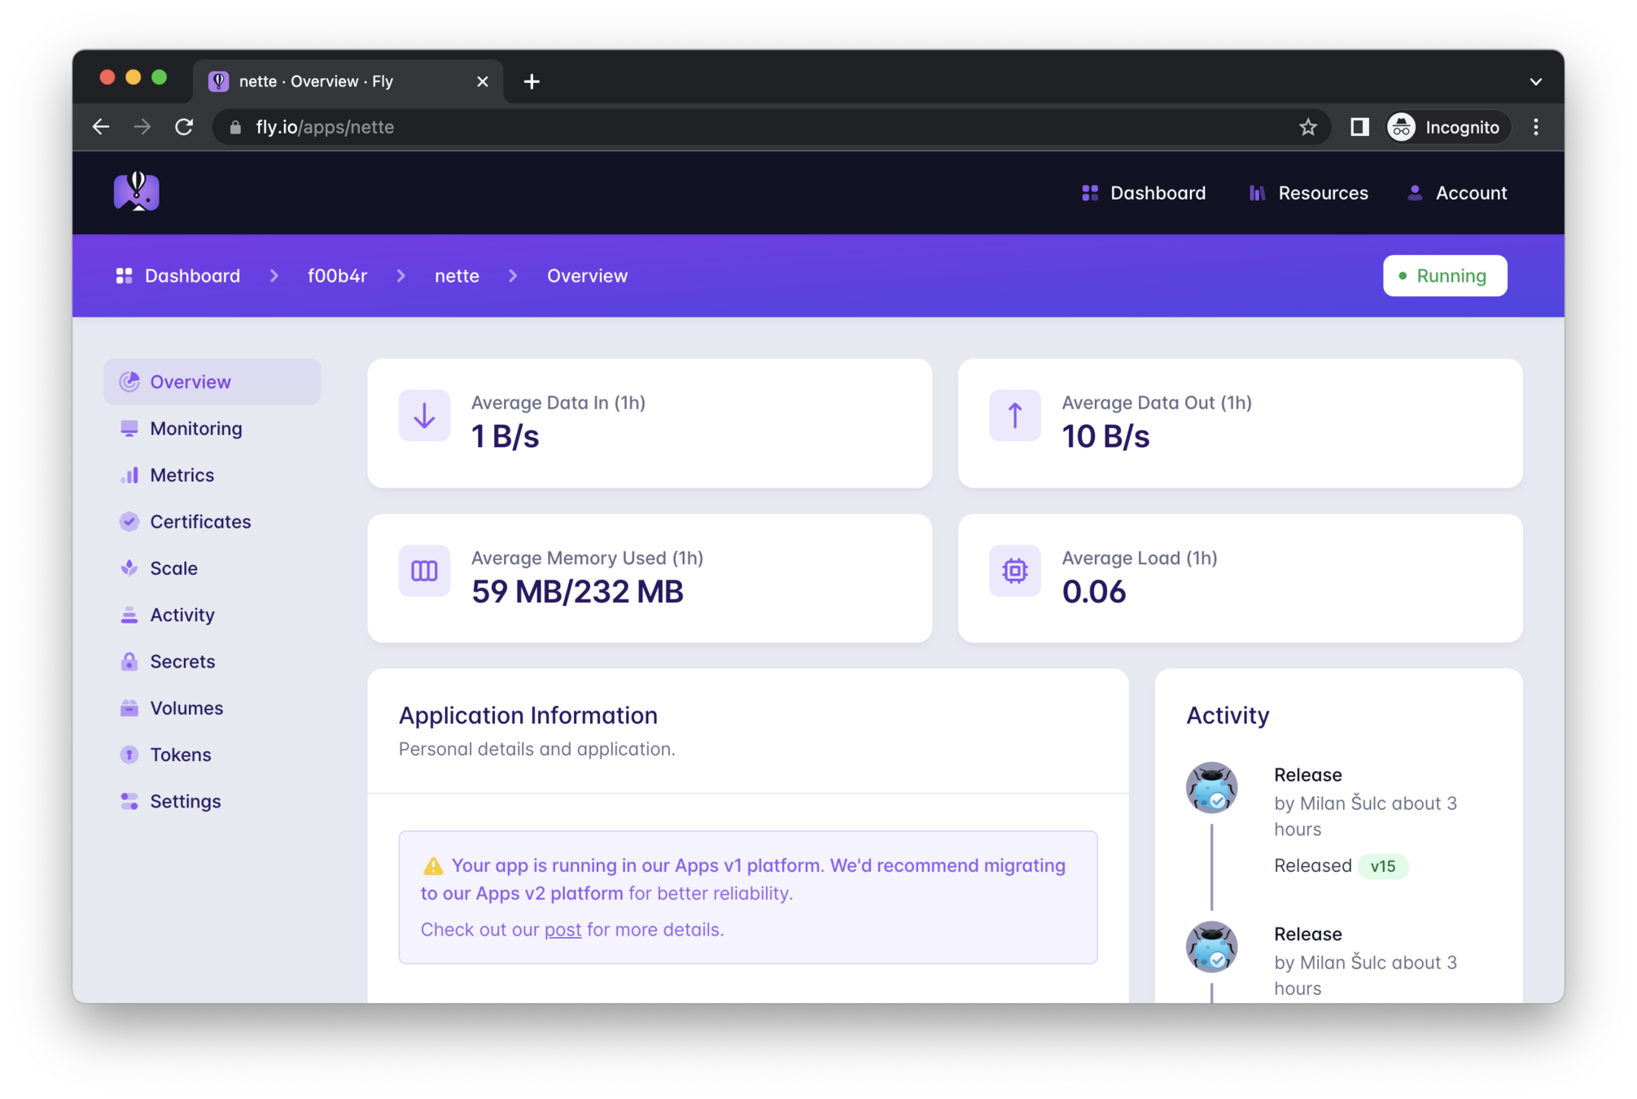
Task: Click the Running status badge
Action: 1444,276
